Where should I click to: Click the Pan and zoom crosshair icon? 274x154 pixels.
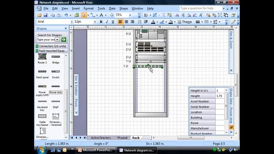click(112, 15)
